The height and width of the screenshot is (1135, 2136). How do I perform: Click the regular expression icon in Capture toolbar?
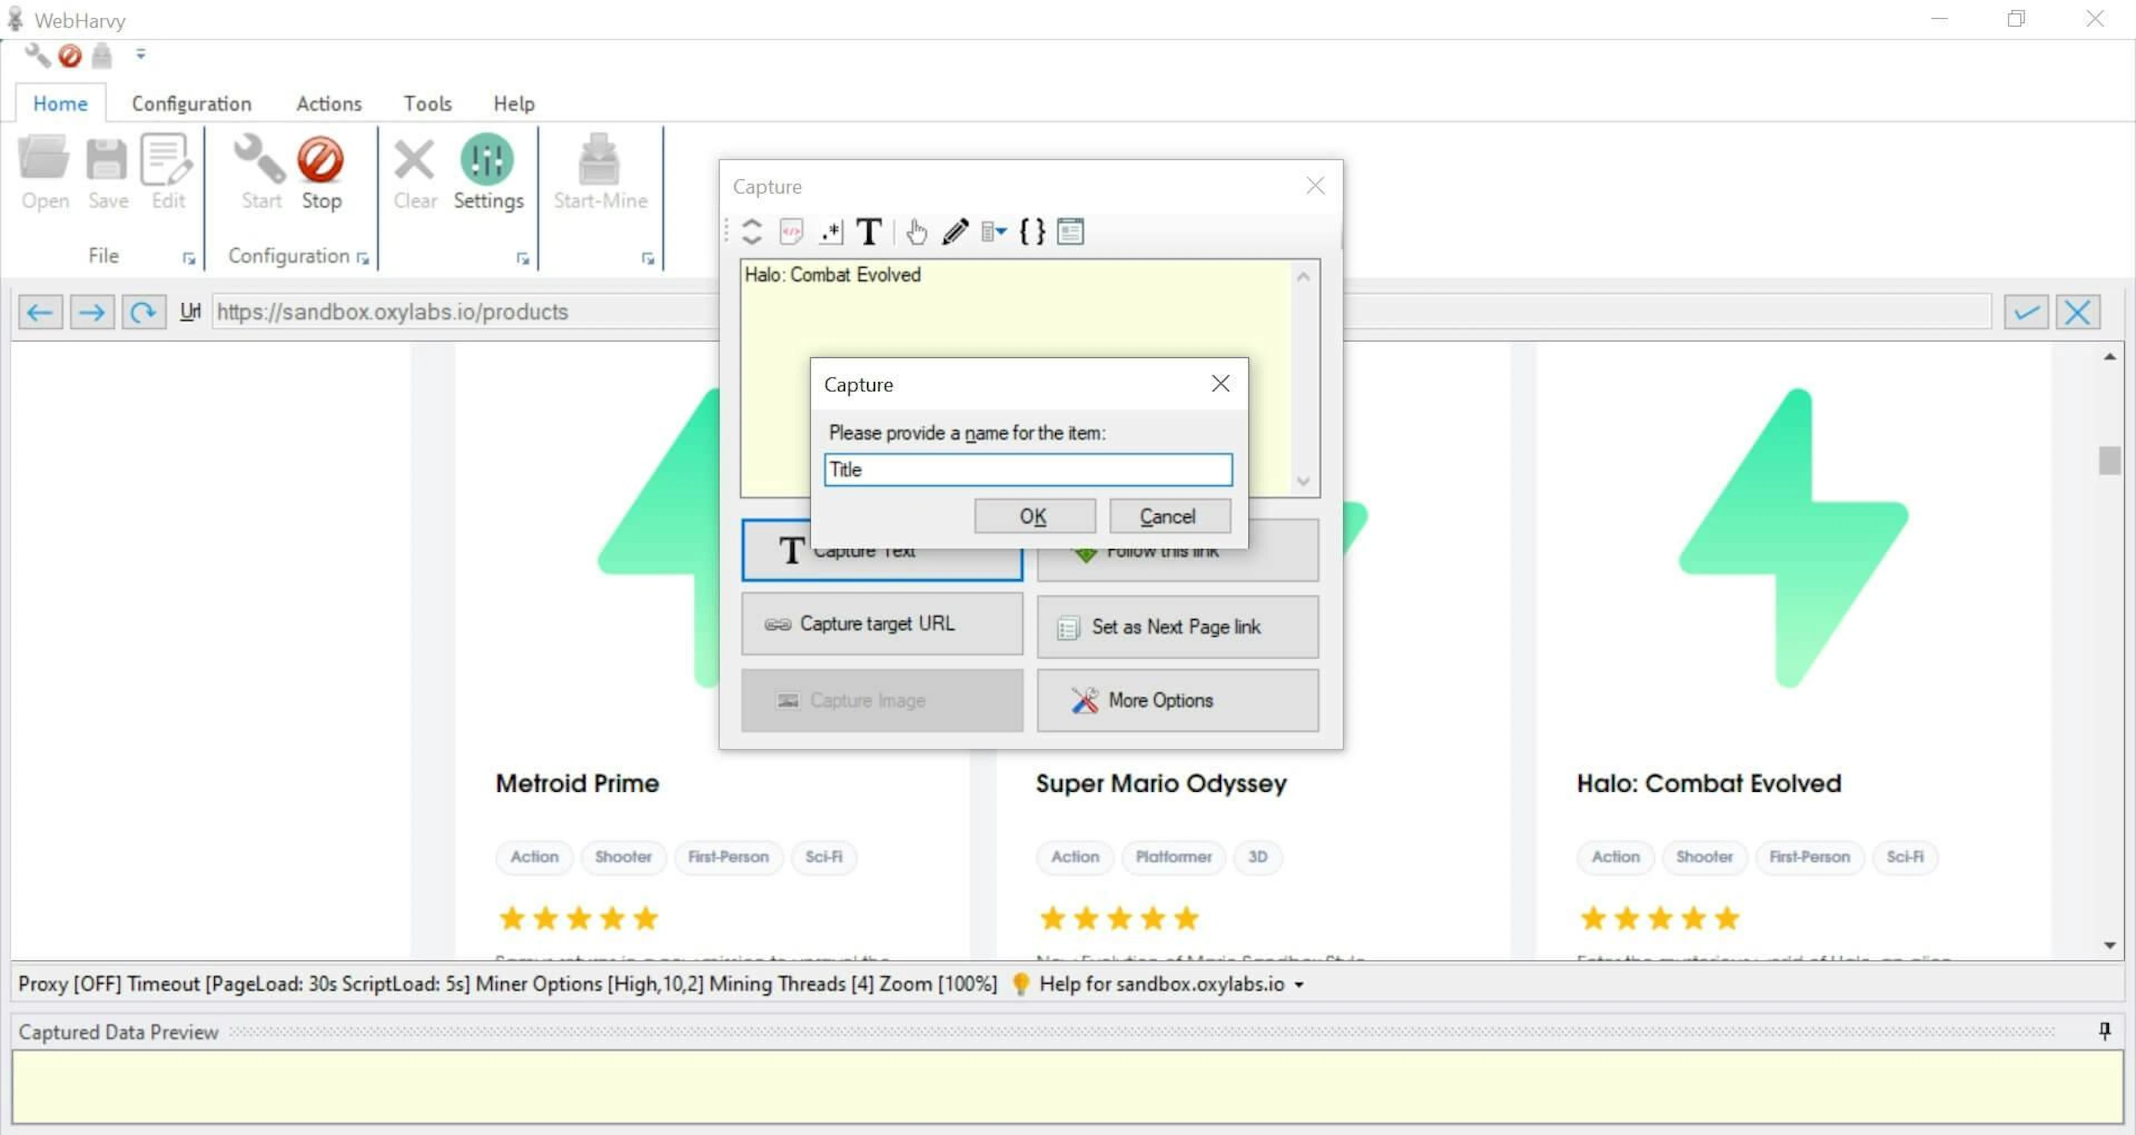(x=831, y=231)
